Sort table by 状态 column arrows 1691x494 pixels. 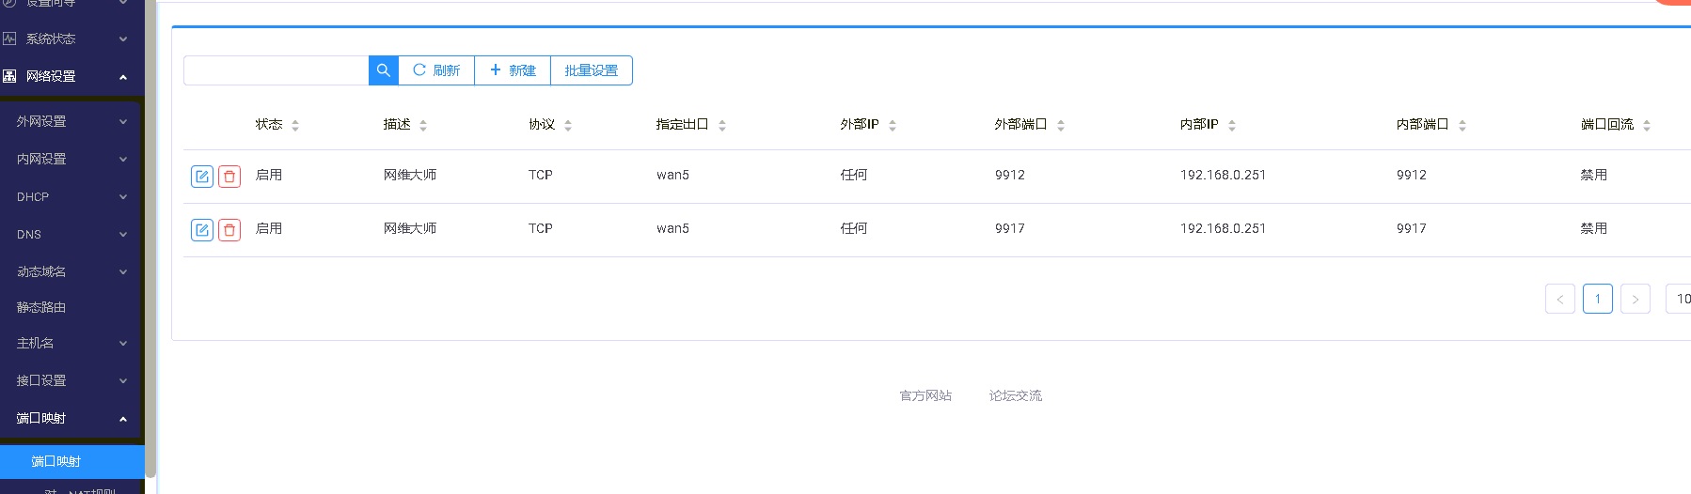pos(295,125)
